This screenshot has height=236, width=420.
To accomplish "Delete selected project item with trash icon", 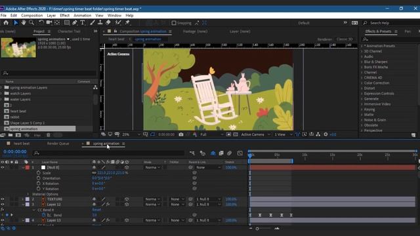I will [49, 135].
